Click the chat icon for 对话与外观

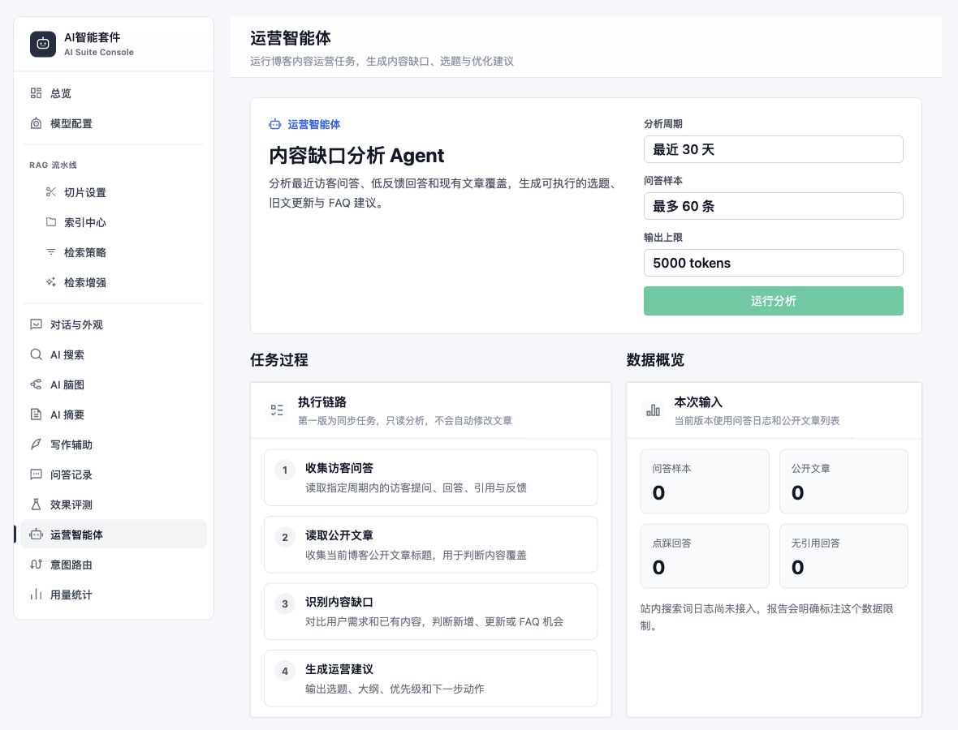36,324
